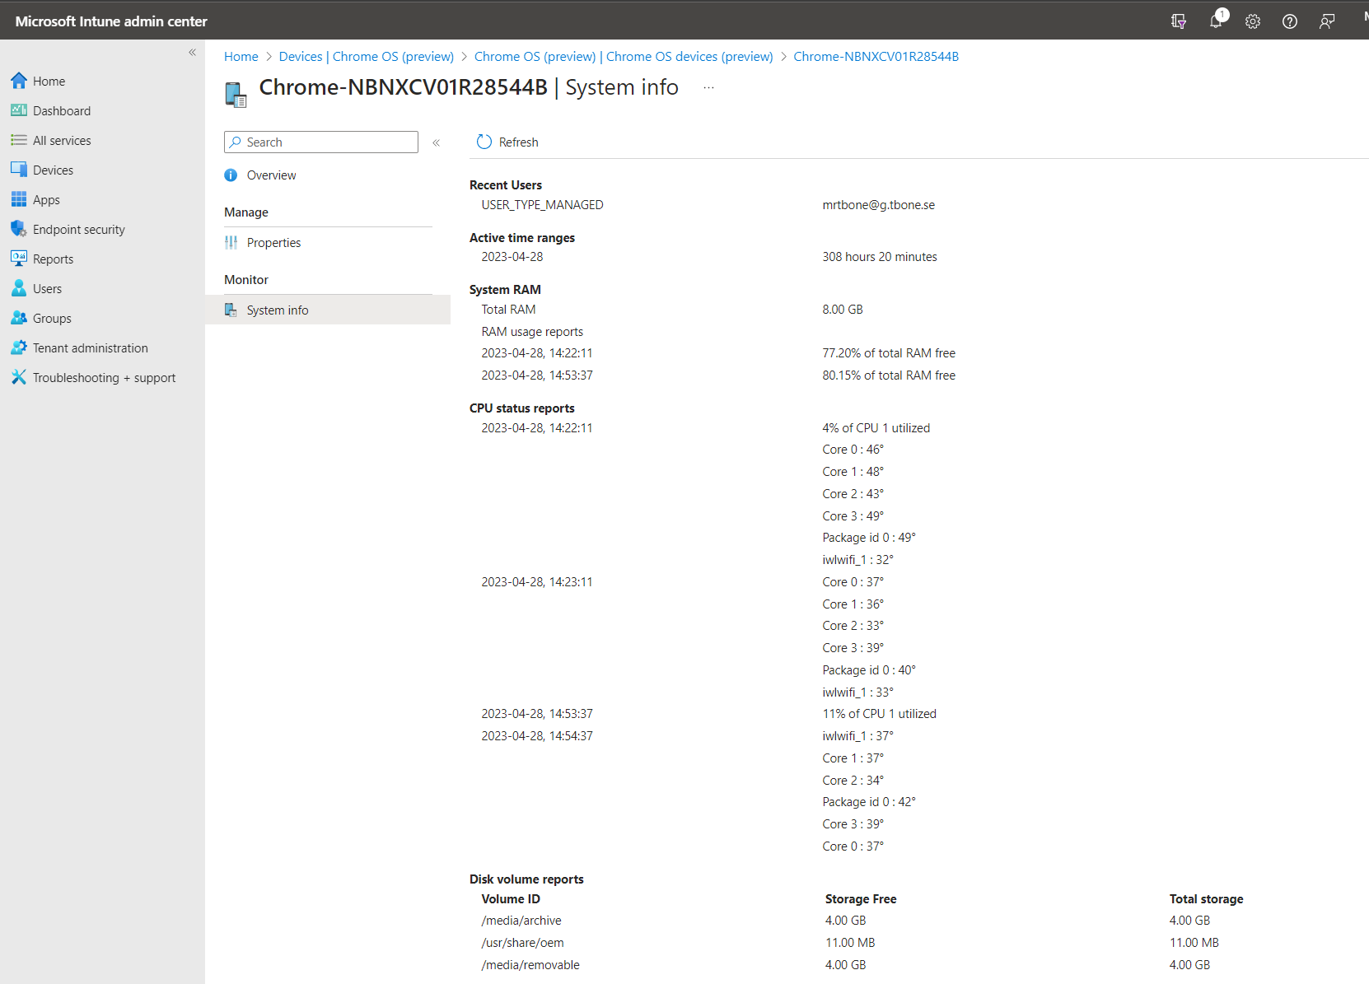Viewport: 1369px width, 984px height.
Task: Open the help question mark menu
Action: point(1290,21)
